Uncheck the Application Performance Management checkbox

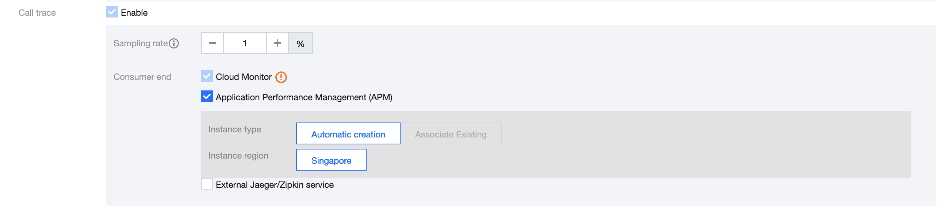click(207, 97)
